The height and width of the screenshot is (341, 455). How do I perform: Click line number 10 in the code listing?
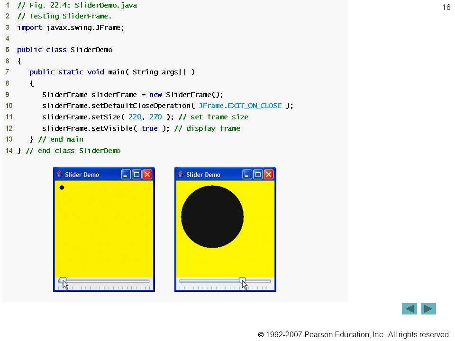click(x=9, y=106)
